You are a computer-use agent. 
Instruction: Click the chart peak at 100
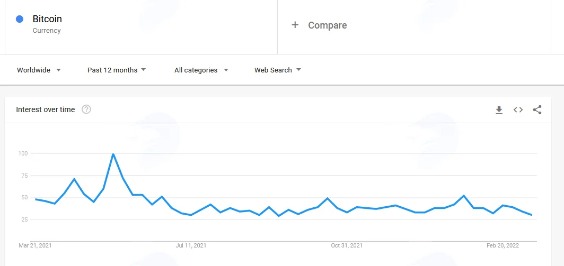click(113, 154)
